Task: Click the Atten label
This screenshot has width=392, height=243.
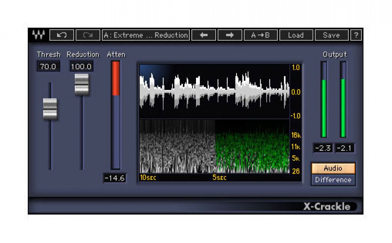Action: 116,54
